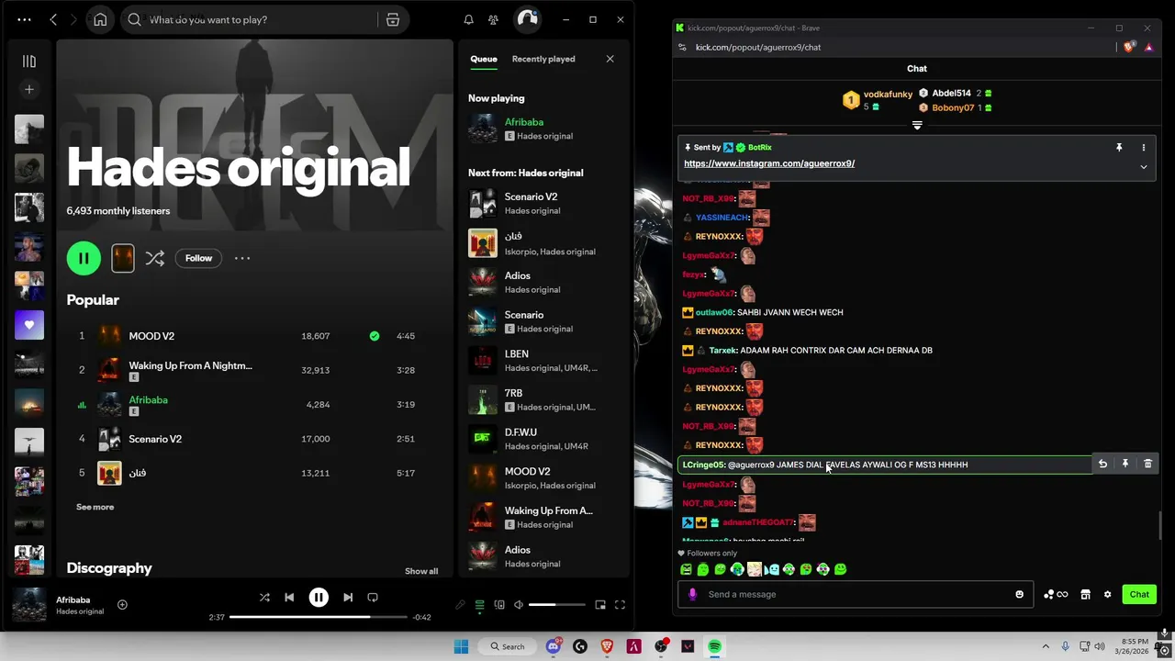The image size is (1175, 661).
Task: Reply to LCringe05 message
Action: [x=1102, y=465]
